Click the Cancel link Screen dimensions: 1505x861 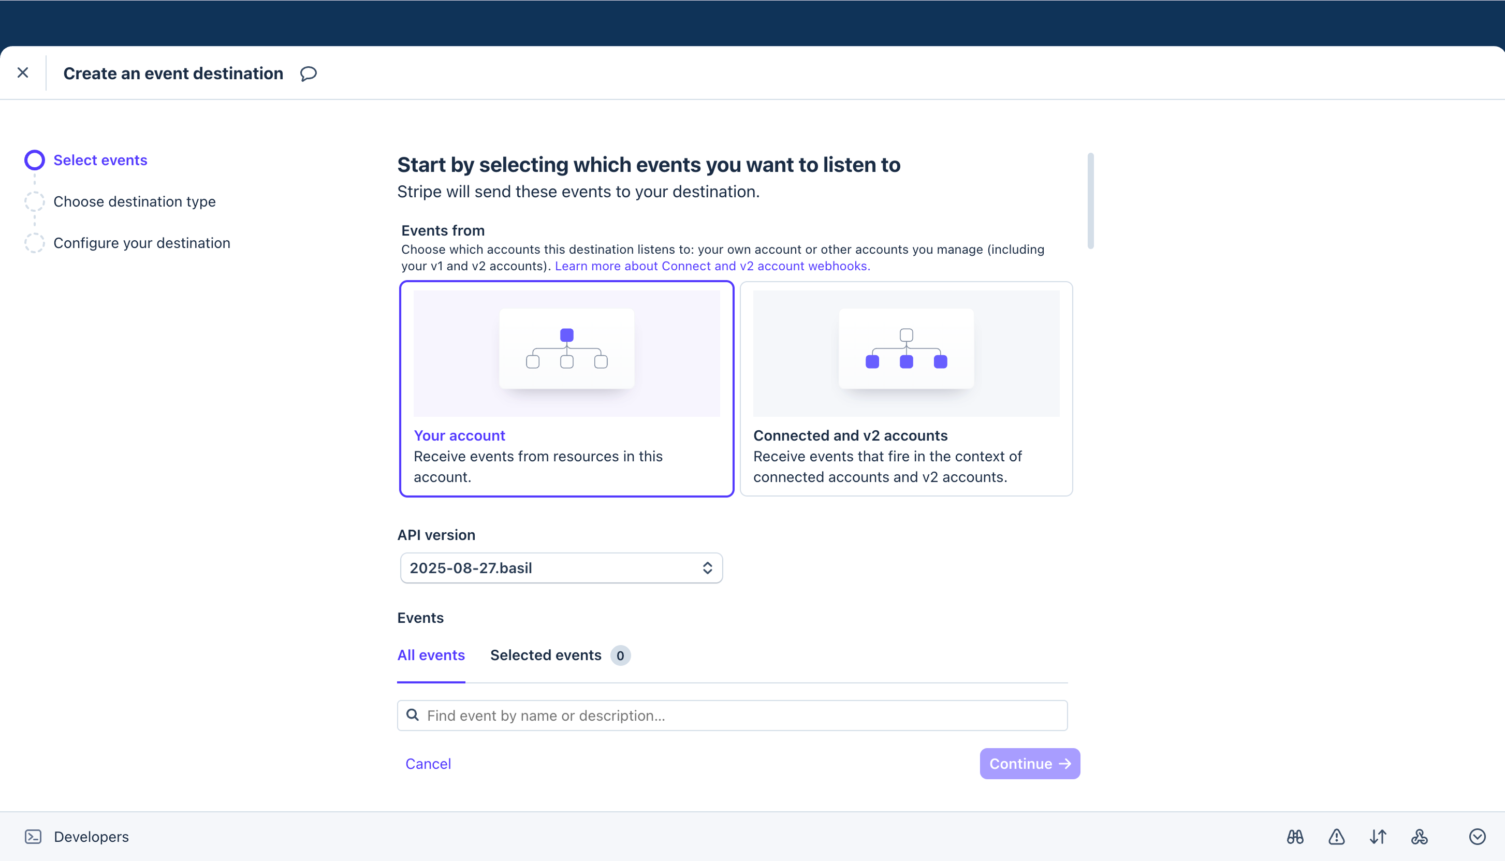428,764
